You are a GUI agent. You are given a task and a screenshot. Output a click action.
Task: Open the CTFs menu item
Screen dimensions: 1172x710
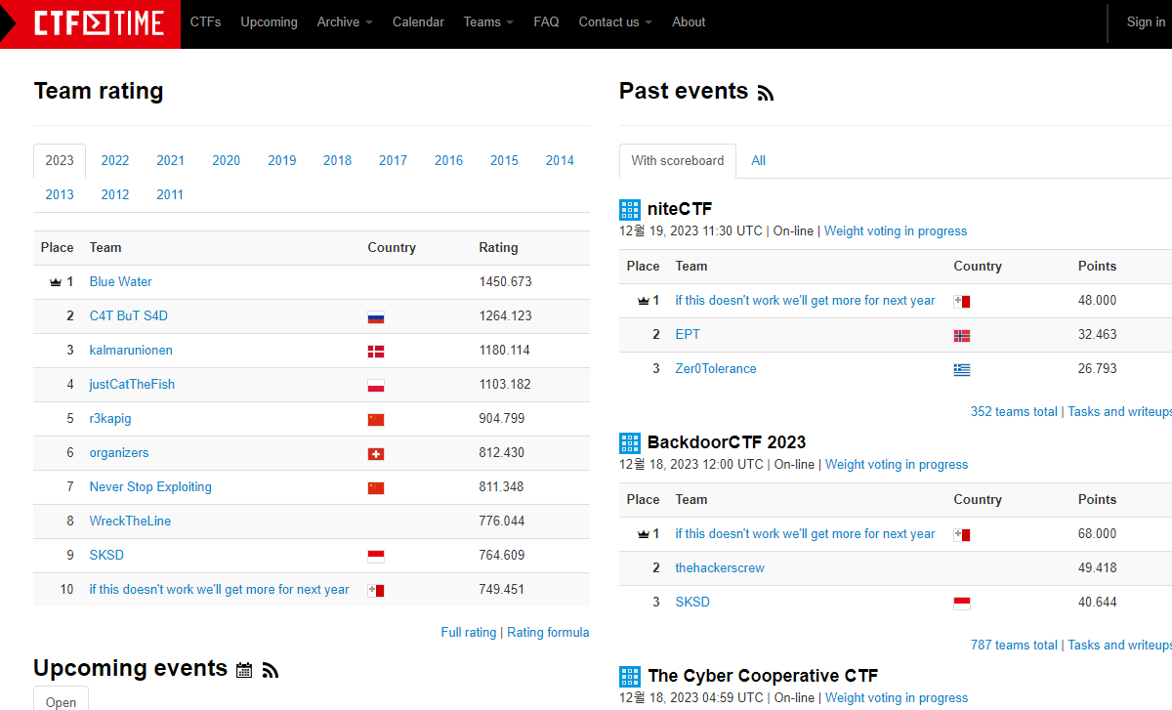tap(205, 21)
